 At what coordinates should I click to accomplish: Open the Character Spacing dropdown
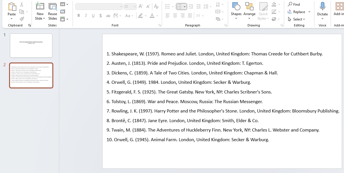(117, 16)
